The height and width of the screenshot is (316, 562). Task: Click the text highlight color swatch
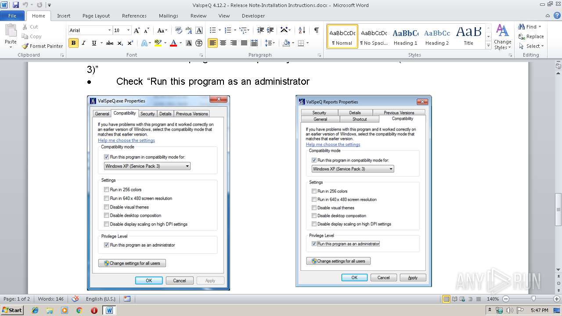coord(158,43)
